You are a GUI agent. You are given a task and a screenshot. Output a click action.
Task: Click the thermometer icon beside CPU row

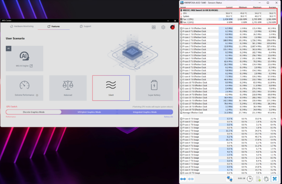(x=181, y=13)
